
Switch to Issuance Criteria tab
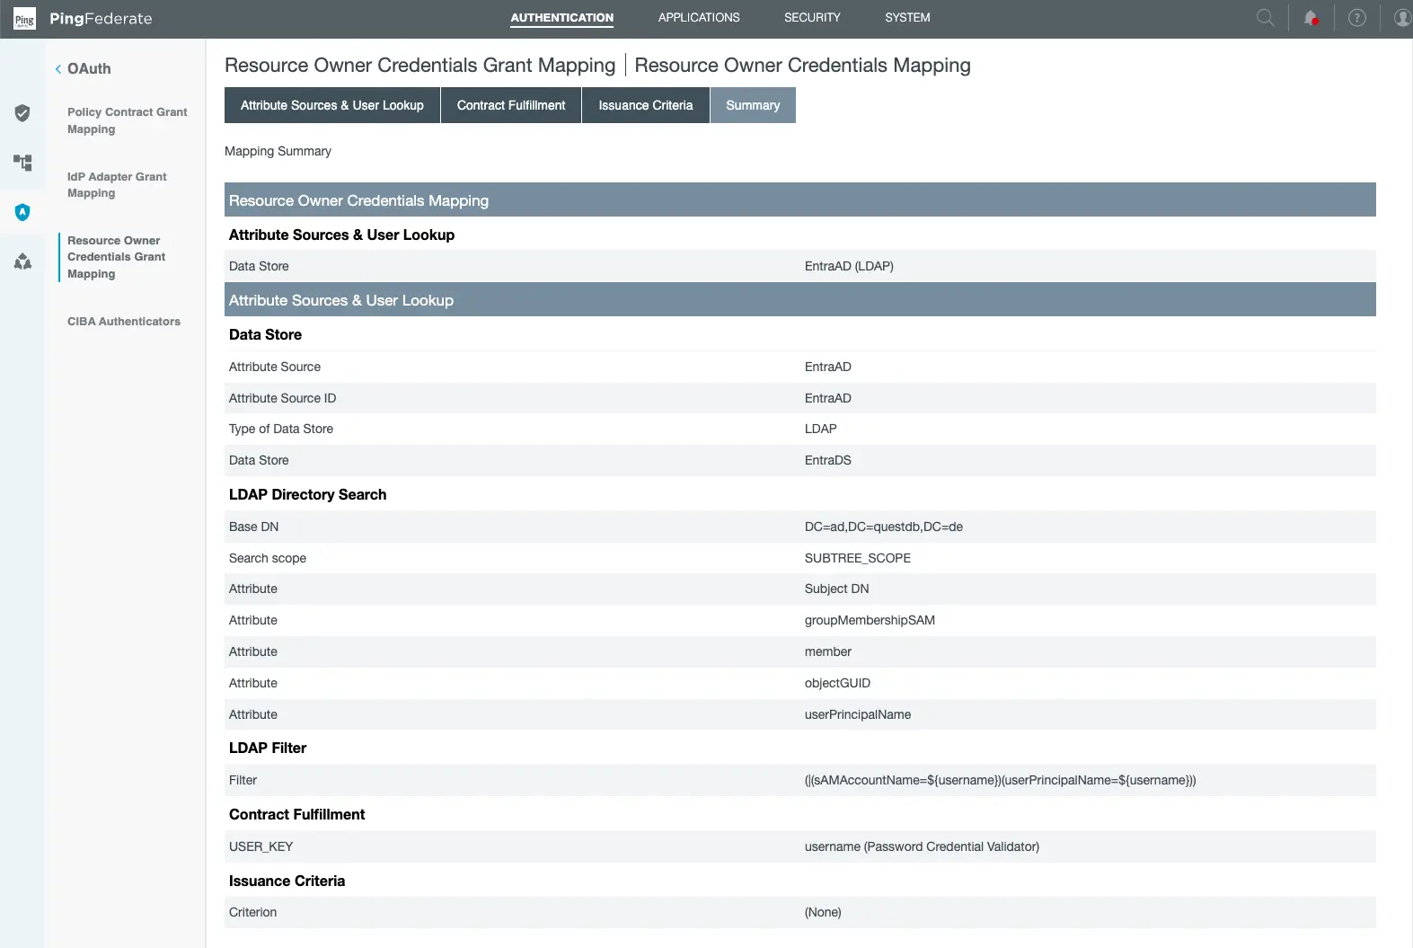(x=646, y=105)
